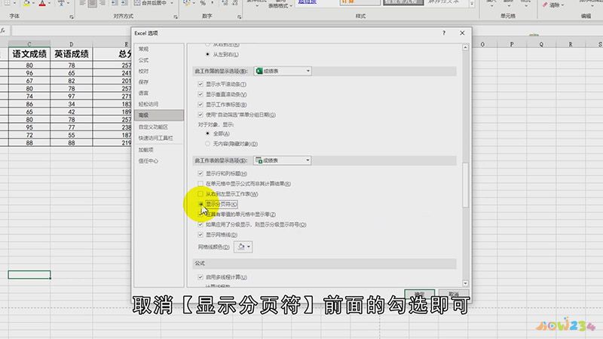Switch to 保存 options category
603x339 pixels.
159,82
